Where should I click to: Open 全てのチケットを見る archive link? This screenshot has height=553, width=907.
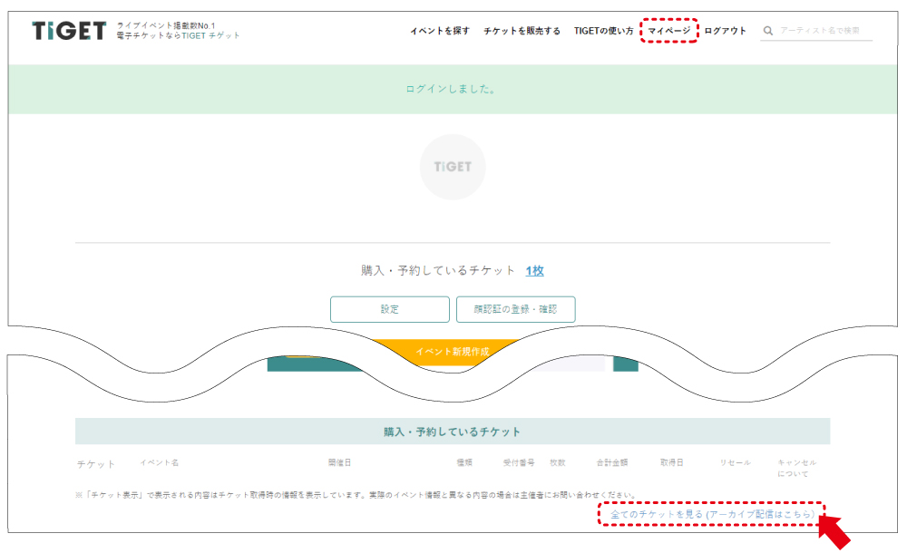(711, 514)
